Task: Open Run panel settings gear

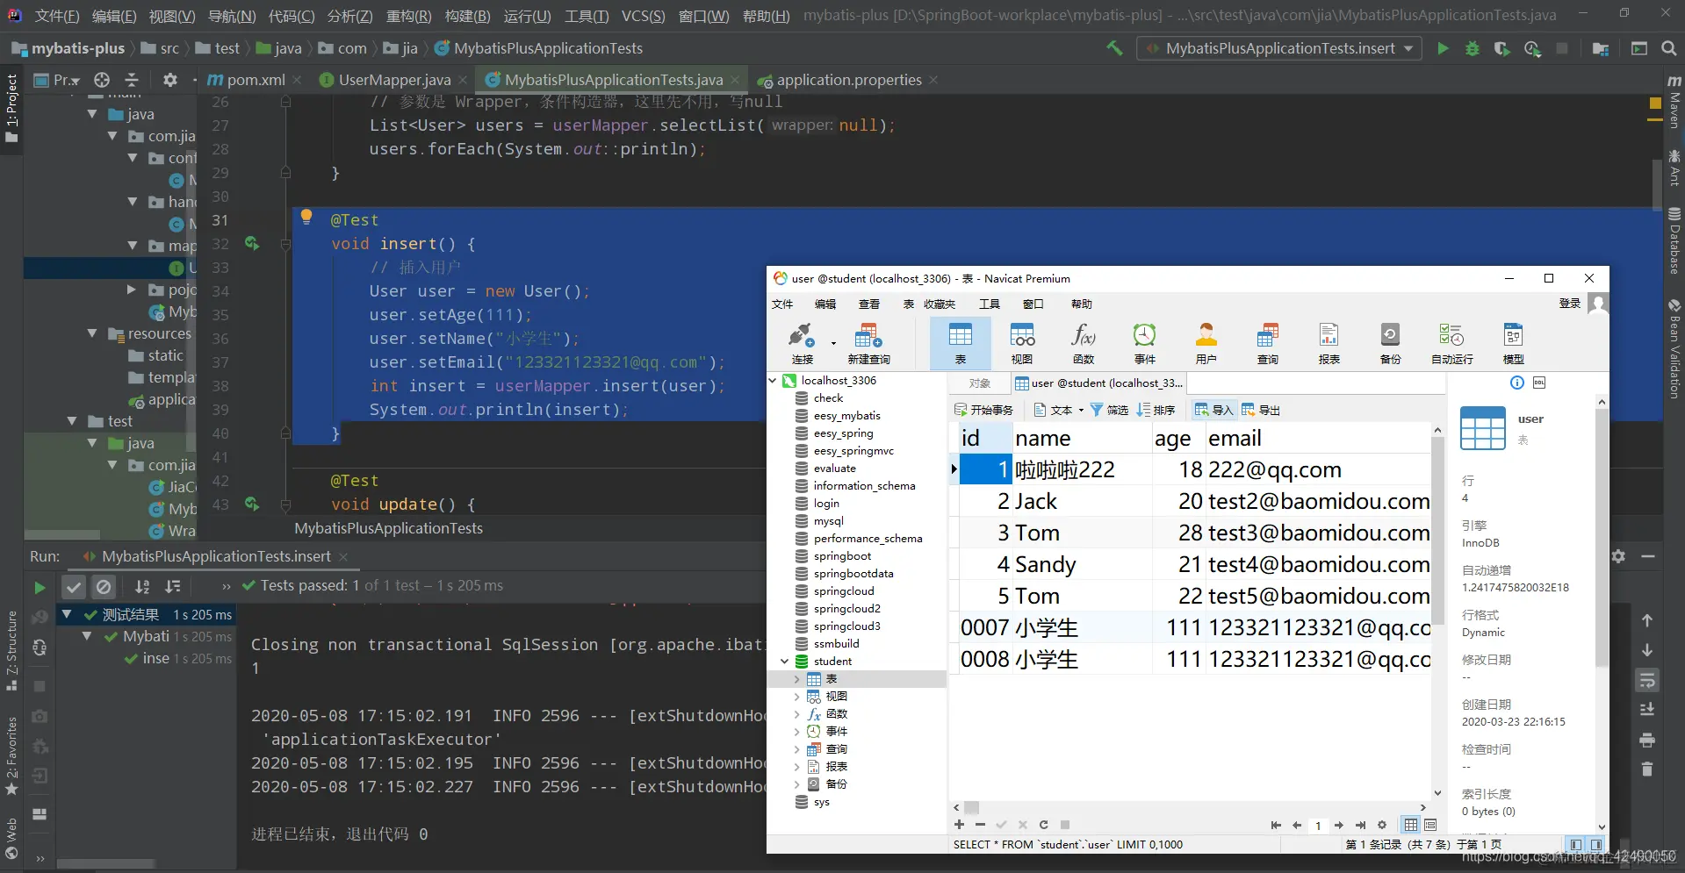Action: [1618, 556]
